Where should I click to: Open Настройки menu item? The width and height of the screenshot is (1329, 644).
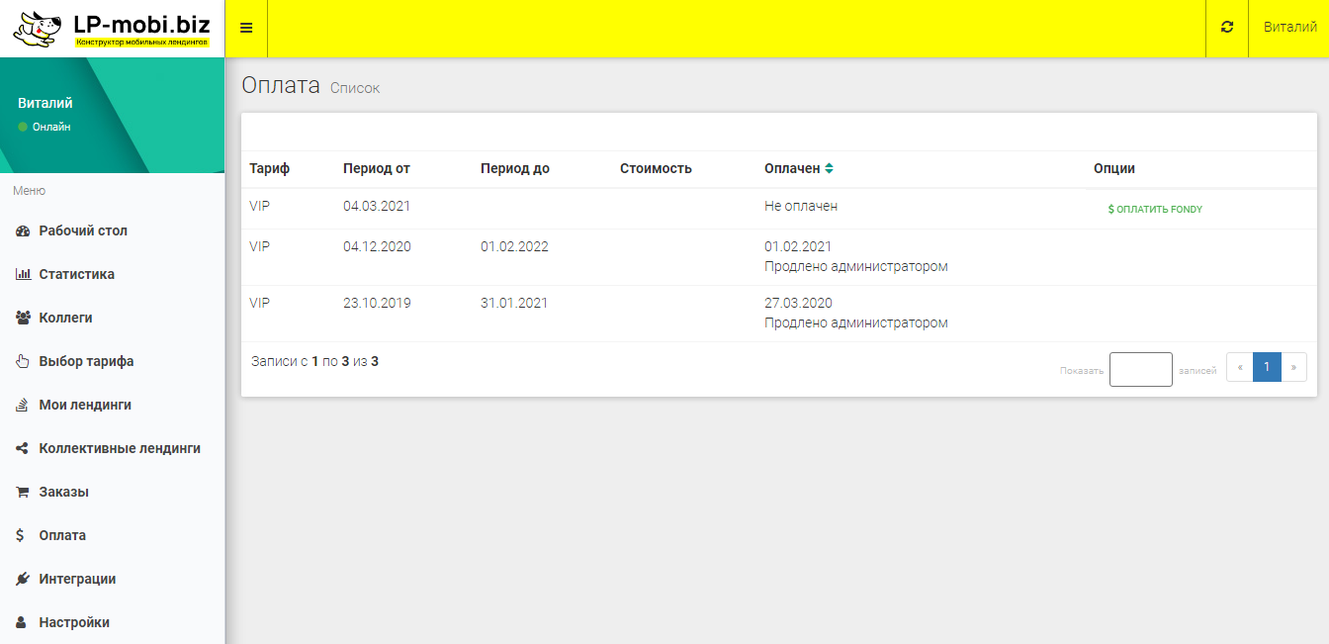pyautogui.click(x=74, y=623)
